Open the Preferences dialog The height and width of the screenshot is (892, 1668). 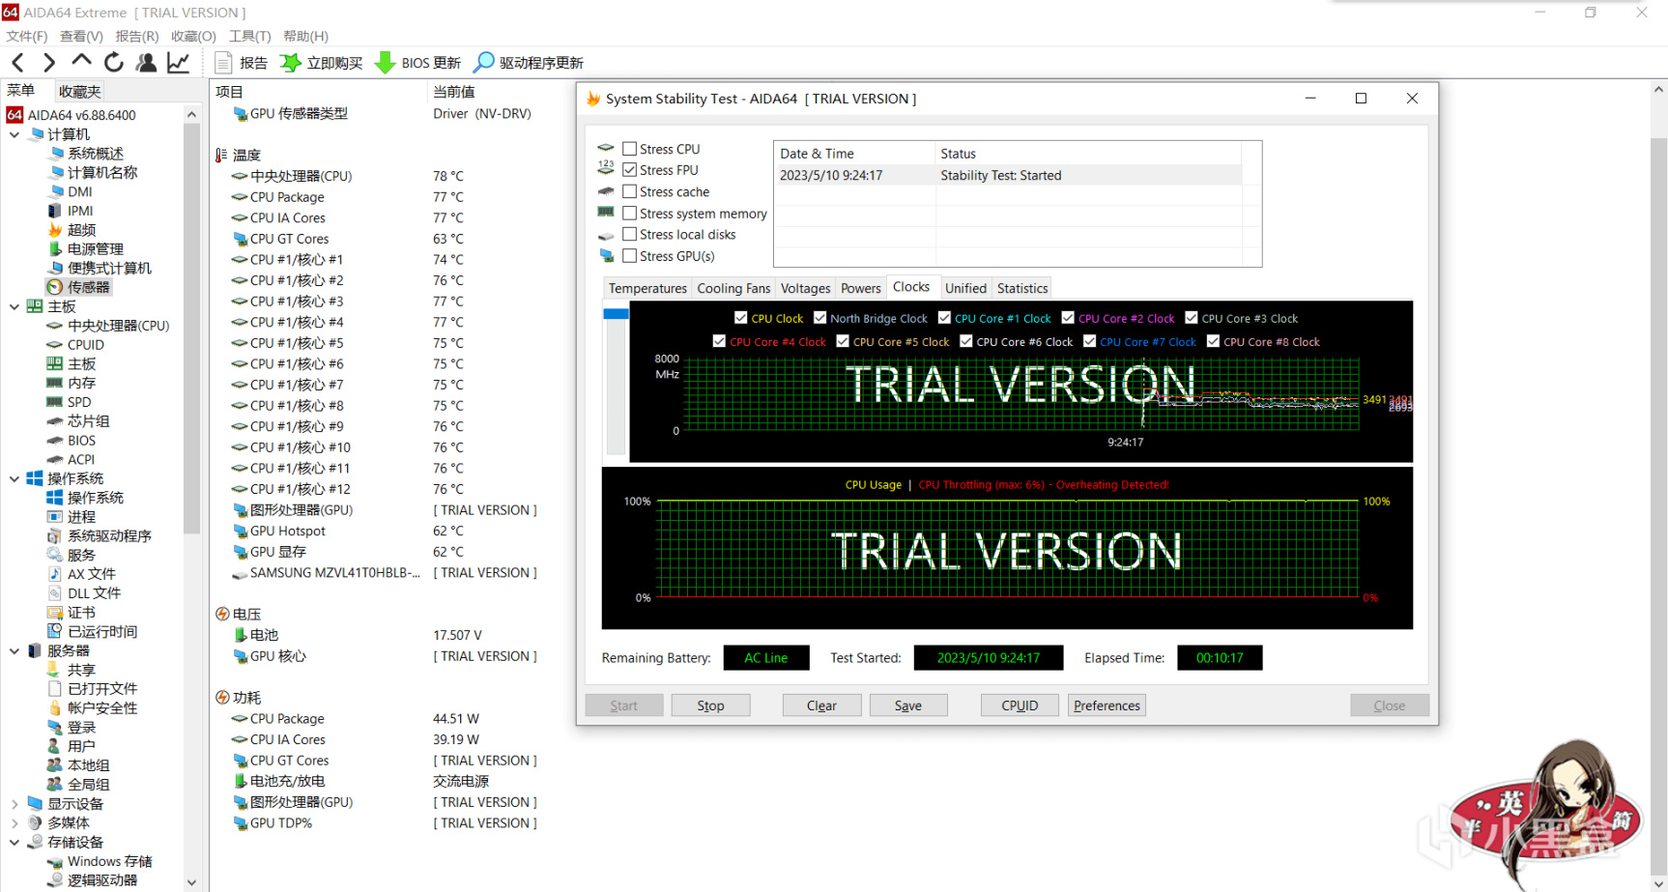[x=1107, y=705]
